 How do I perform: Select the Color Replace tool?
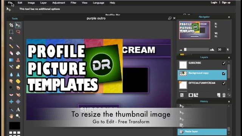coord(11,67)
